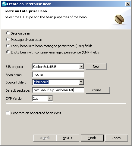Enable Generate an annotated bean class
This screenshot has width=132, height=146.
click(8, 113)
